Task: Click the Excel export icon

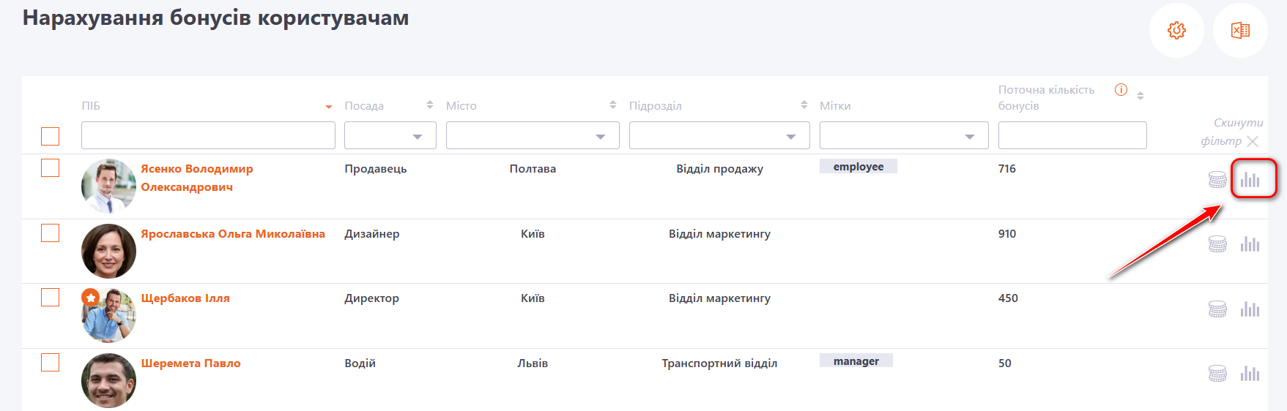Action: [1240, 31]
